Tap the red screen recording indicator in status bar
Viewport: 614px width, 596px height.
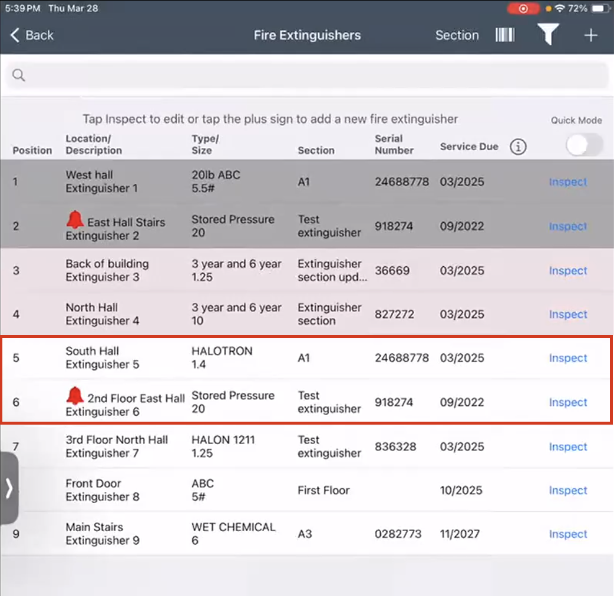pos(523,8)
